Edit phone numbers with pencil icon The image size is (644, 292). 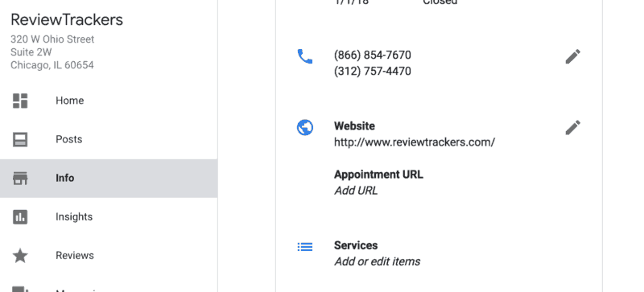[x=573, y=56]
